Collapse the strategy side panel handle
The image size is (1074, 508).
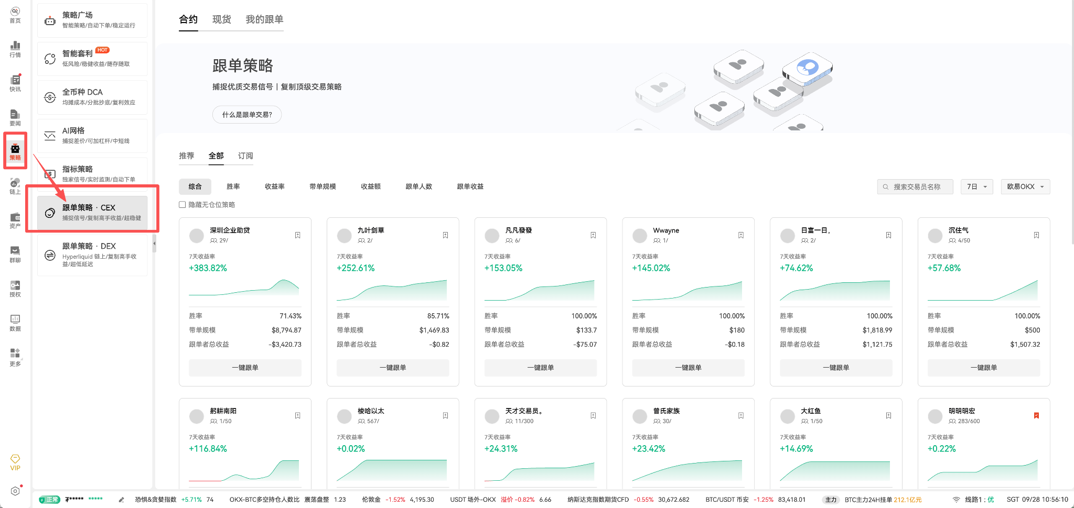tap(154, 244)
